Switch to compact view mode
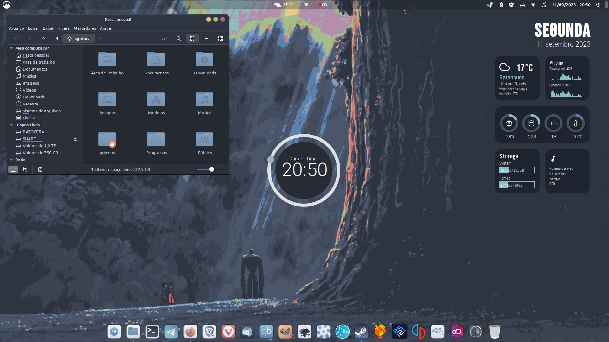Viewport: 609px width, 342px height. click(x=220, y=38)
